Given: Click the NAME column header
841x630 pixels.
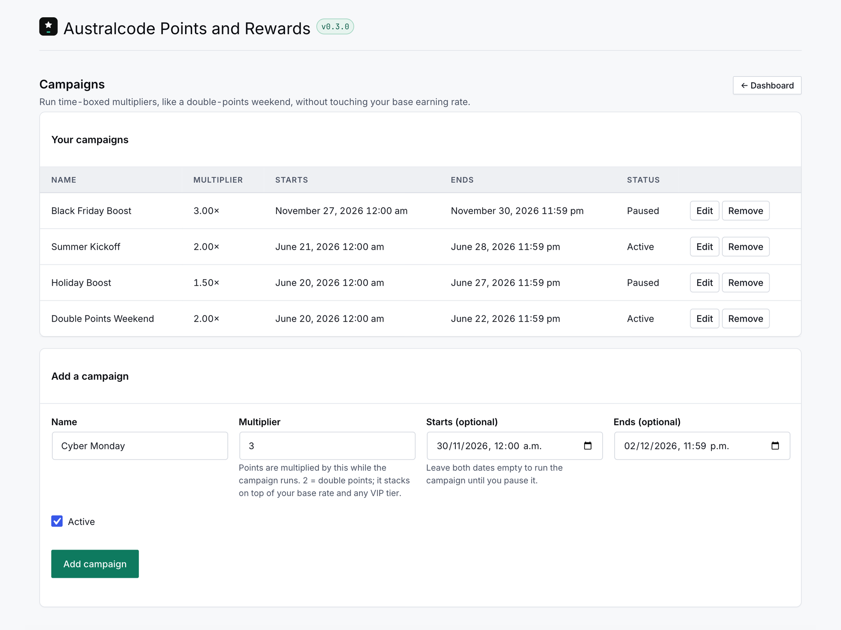Looking at the screenshot, I should [64, 180].
